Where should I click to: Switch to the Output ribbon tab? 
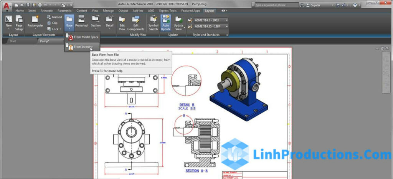[123, 11]
